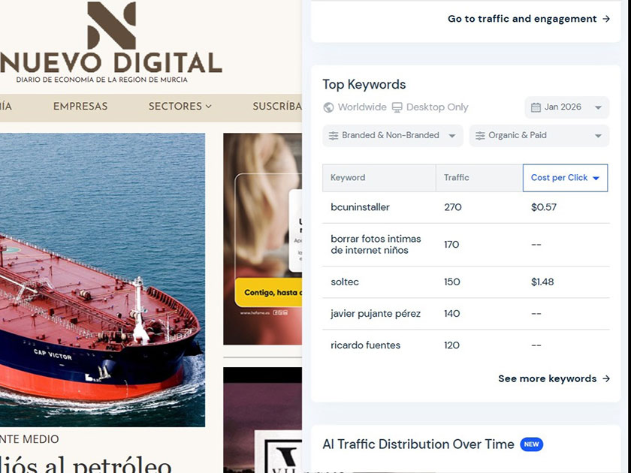Viewport: 631px width, 473px height.
Task: Open the Cost per Click column dropdown
Action: pos(565,178)
